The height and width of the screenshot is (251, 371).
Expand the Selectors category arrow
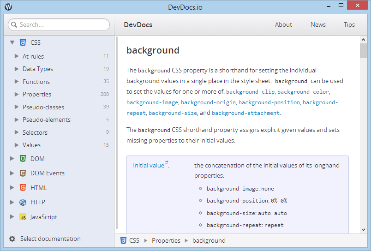click(17, 132)
